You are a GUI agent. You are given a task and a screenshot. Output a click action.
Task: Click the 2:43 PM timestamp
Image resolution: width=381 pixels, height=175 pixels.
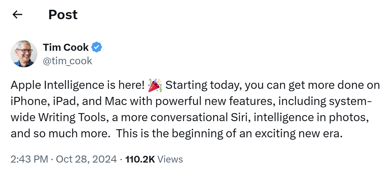click(29, 159)
